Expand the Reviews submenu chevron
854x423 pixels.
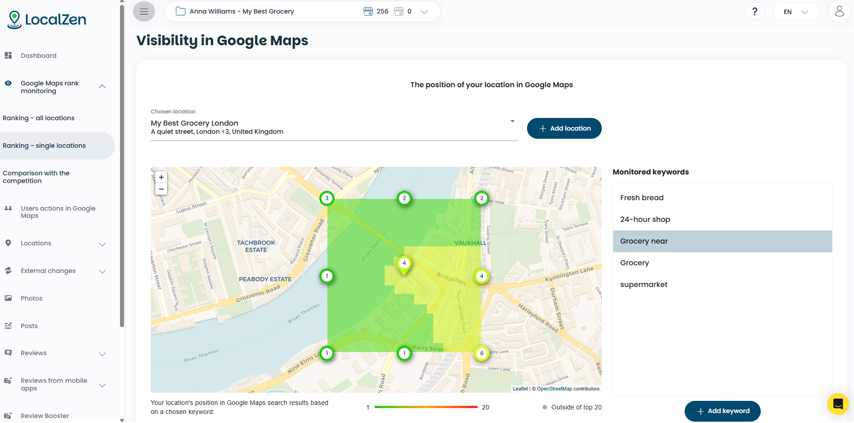point(103,354)
